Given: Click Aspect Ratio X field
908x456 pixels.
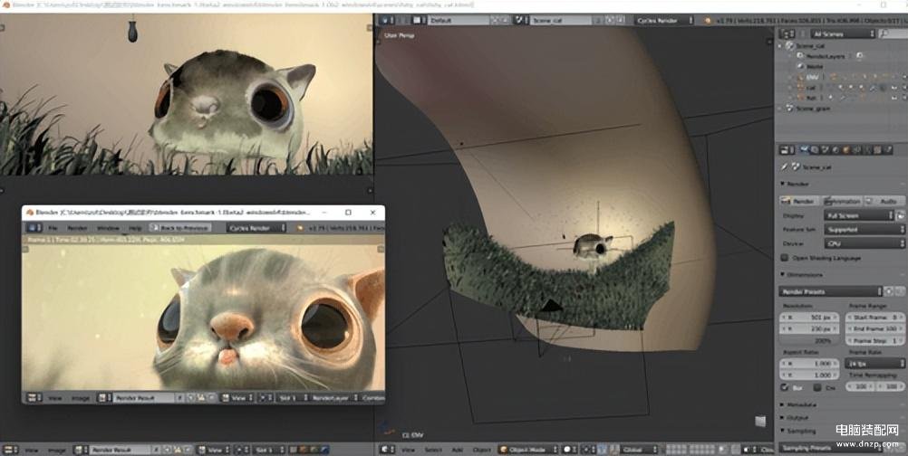Looking at the screenshot, I should click(809, 364).
